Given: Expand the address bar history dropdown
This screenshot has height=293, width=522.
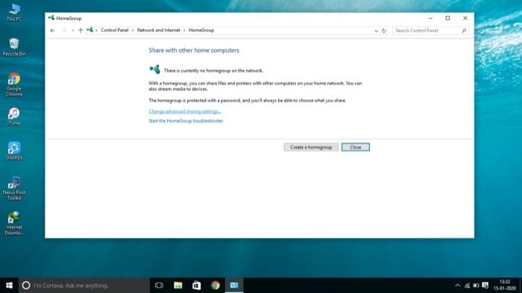Looking at the screenshot, I should point(376,31).
